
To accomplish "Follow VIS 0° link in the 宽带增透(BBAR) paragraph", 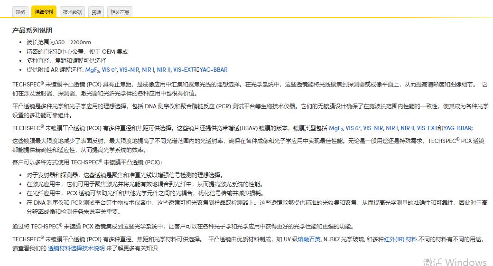I will click(353, 128).
